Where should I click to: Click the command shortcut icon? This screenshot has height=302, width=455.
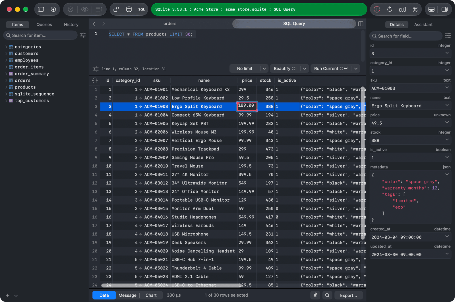click(415, 9)
